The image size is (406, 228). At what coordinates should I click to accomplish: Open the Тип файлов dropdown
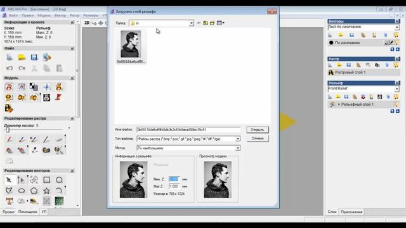click(238, 139)
